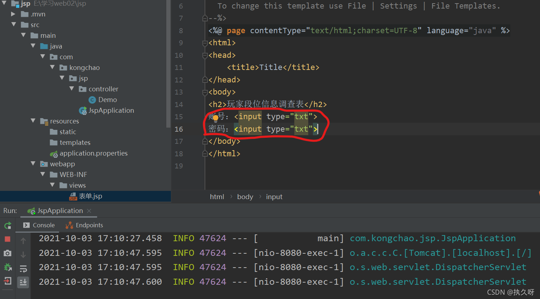Click the Exit icon with red arrow

click(8, 281)
